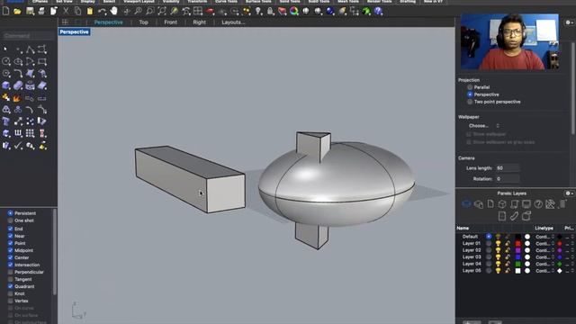
Task: Click the blue sphere Render icon
Action: 330,12
